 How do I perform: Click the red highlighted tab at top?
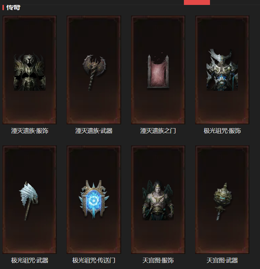pos(197,2)
